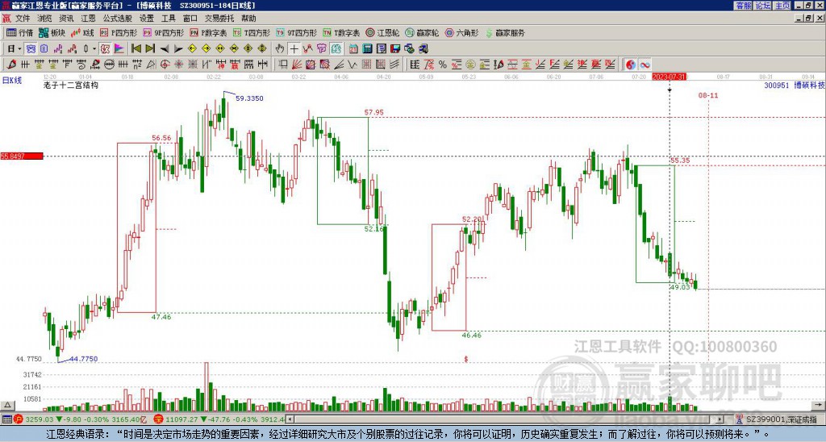Click the black left-pointing arrow icon
Screen dimensions: 826x442
pyautogui.click(x=165, y=49)
